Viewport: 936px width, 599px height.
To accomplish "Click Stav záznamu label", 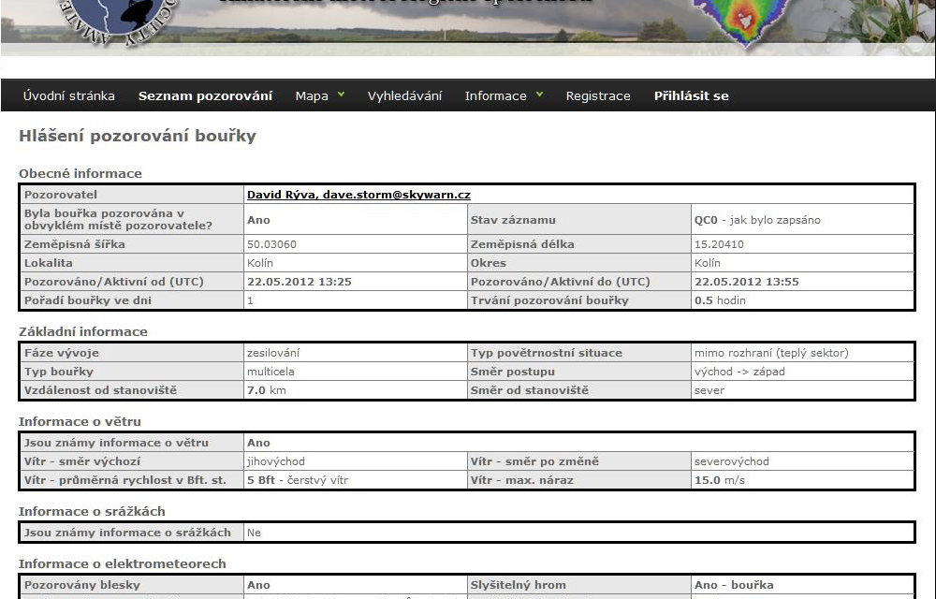I will (x=513, y=220).
